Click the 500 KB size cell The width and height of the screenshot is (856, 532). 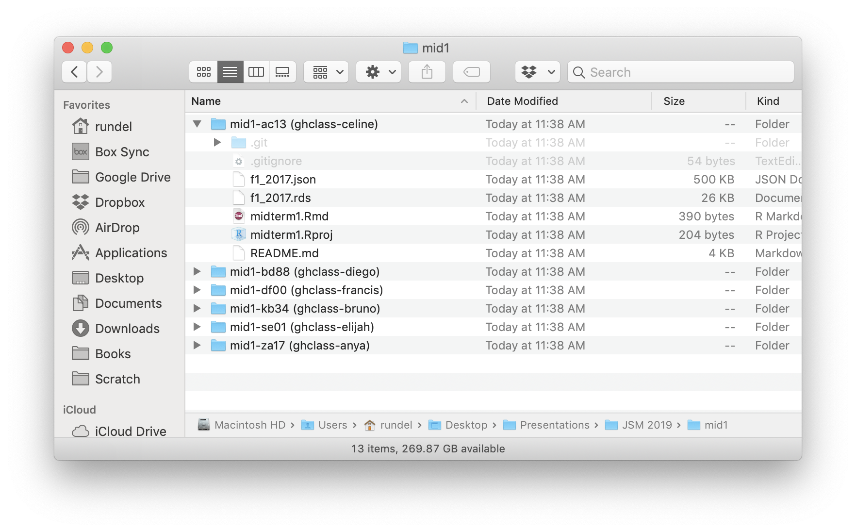714,179
